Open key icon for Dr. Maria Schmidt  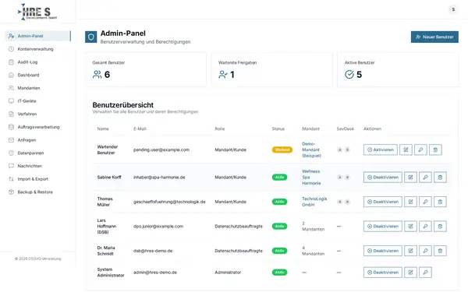pos(425,251)
